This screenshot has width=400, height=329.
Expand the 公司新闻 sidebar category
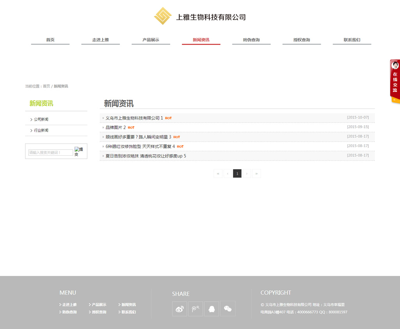tap(41, 119)
